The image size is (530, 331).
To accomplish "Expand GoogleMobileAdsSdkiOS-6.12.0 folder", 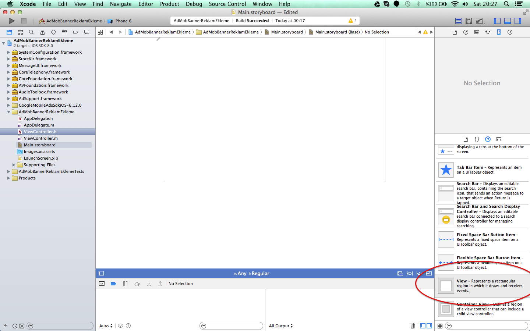I will [8, 105].
